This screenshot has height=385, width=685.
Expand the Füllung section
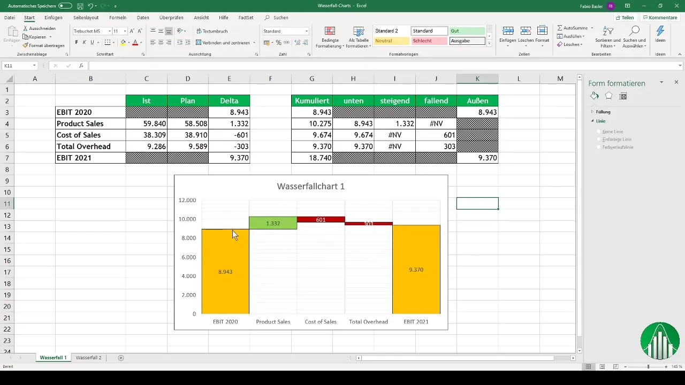592,112
